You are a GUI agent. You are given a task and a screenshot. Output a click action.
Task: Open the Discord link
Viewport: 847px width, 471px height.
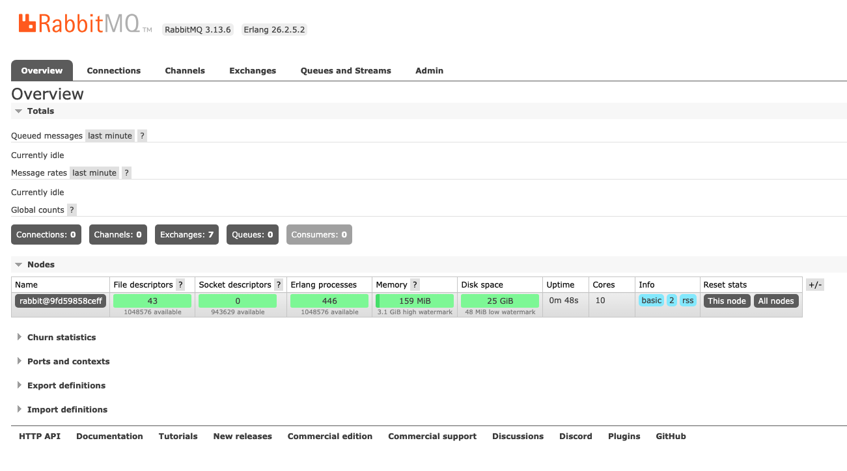(x=576, y=437)
